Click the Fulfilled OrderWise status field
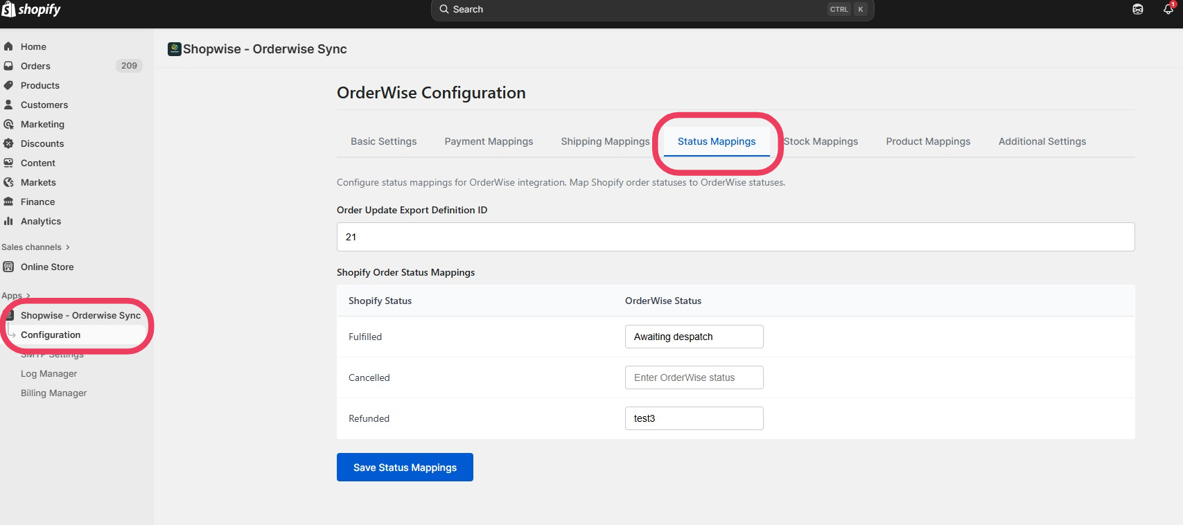1183x525 pixels. [x=694, y=337]
